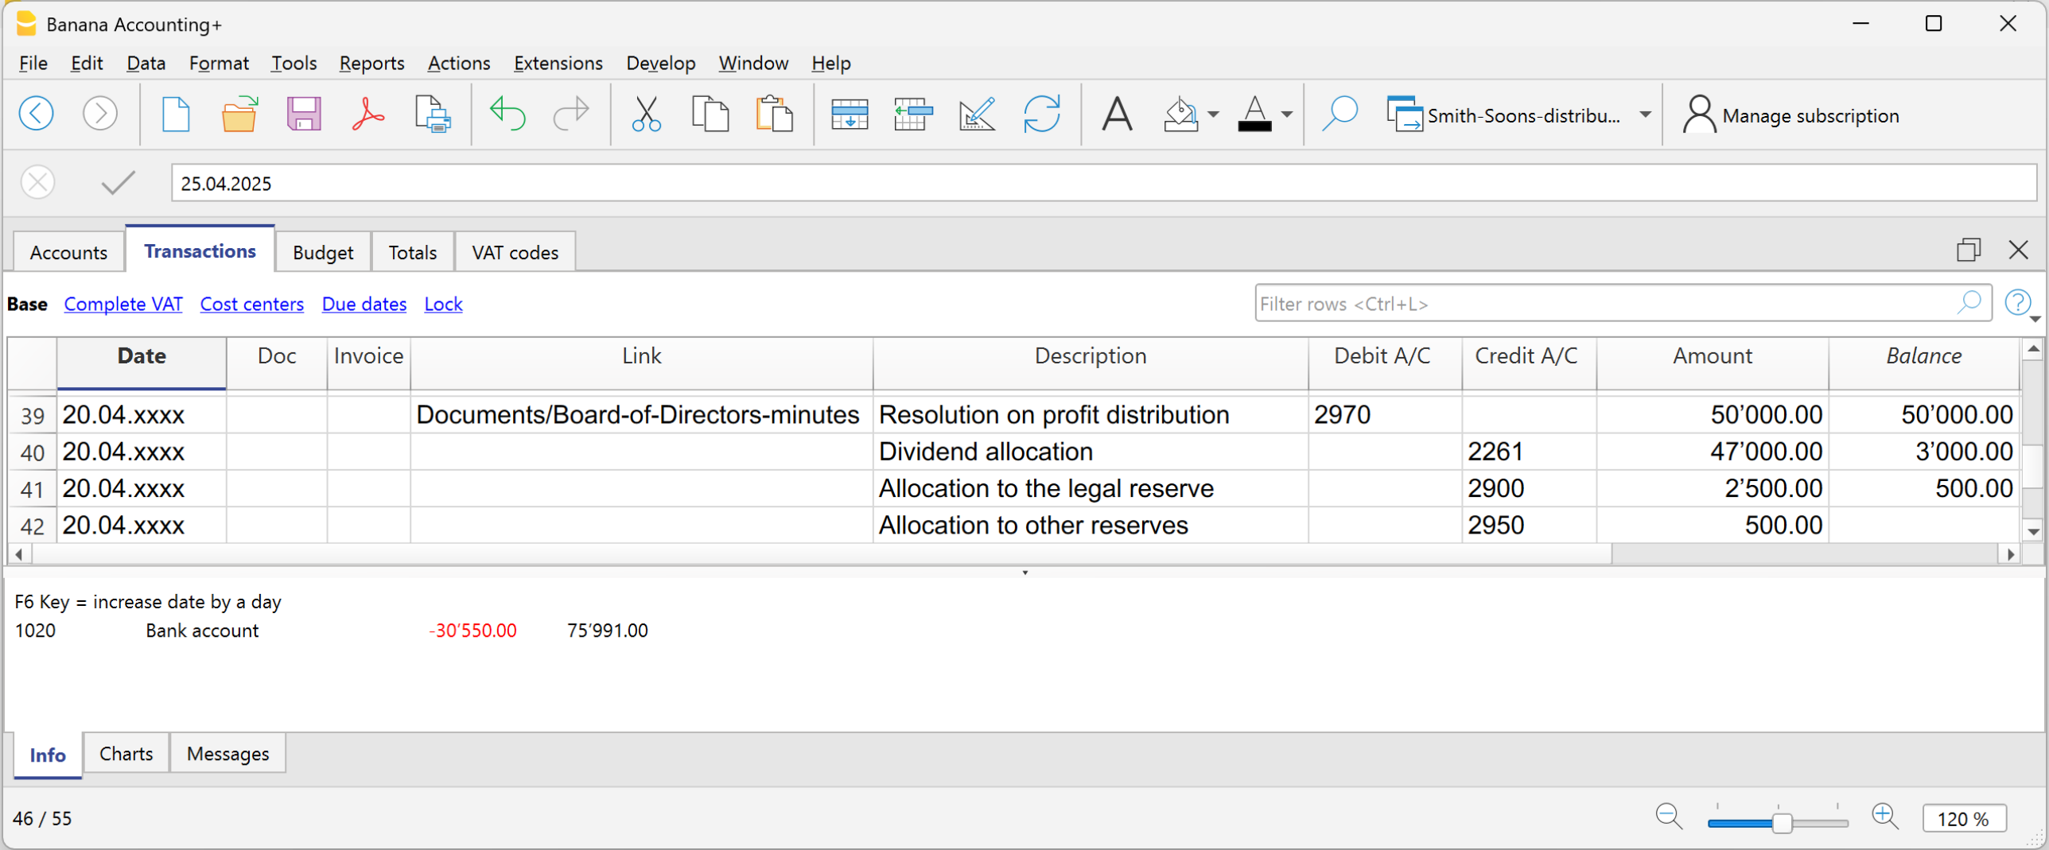Open font settings with the large A icon
This screenshot has width=2049, height=850.
click(x=1117, y=114)
